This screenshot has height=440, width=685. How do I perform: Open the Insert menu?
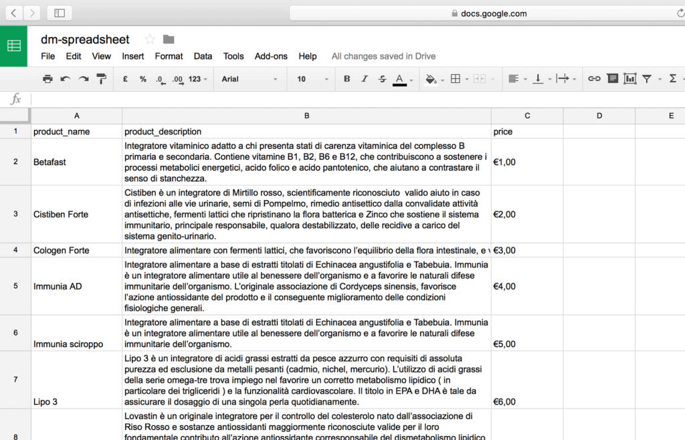(x=133, y=56)
